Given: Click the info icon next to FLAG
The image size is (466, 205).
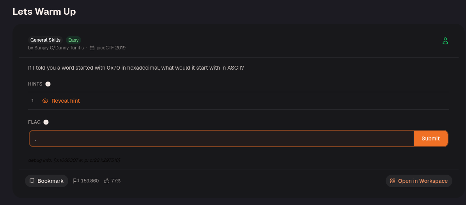Looking at the screenshot, I should pos(46,122).
